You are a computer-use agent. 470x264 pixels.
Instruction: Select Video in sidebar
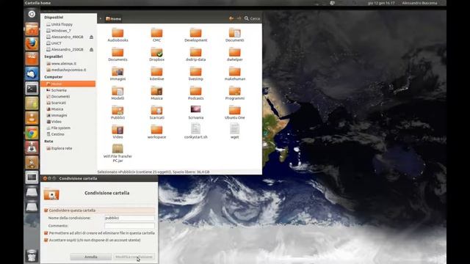click(x=54, y=122)
